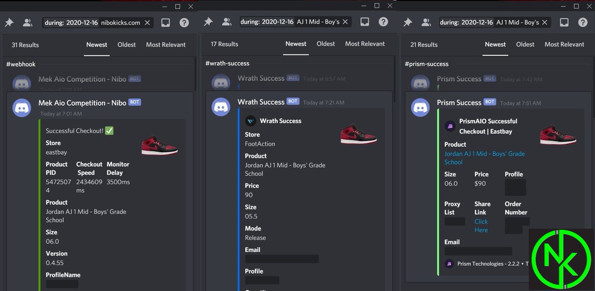
Task: Open inbox in the prism-success window
Action: [564, 23]
